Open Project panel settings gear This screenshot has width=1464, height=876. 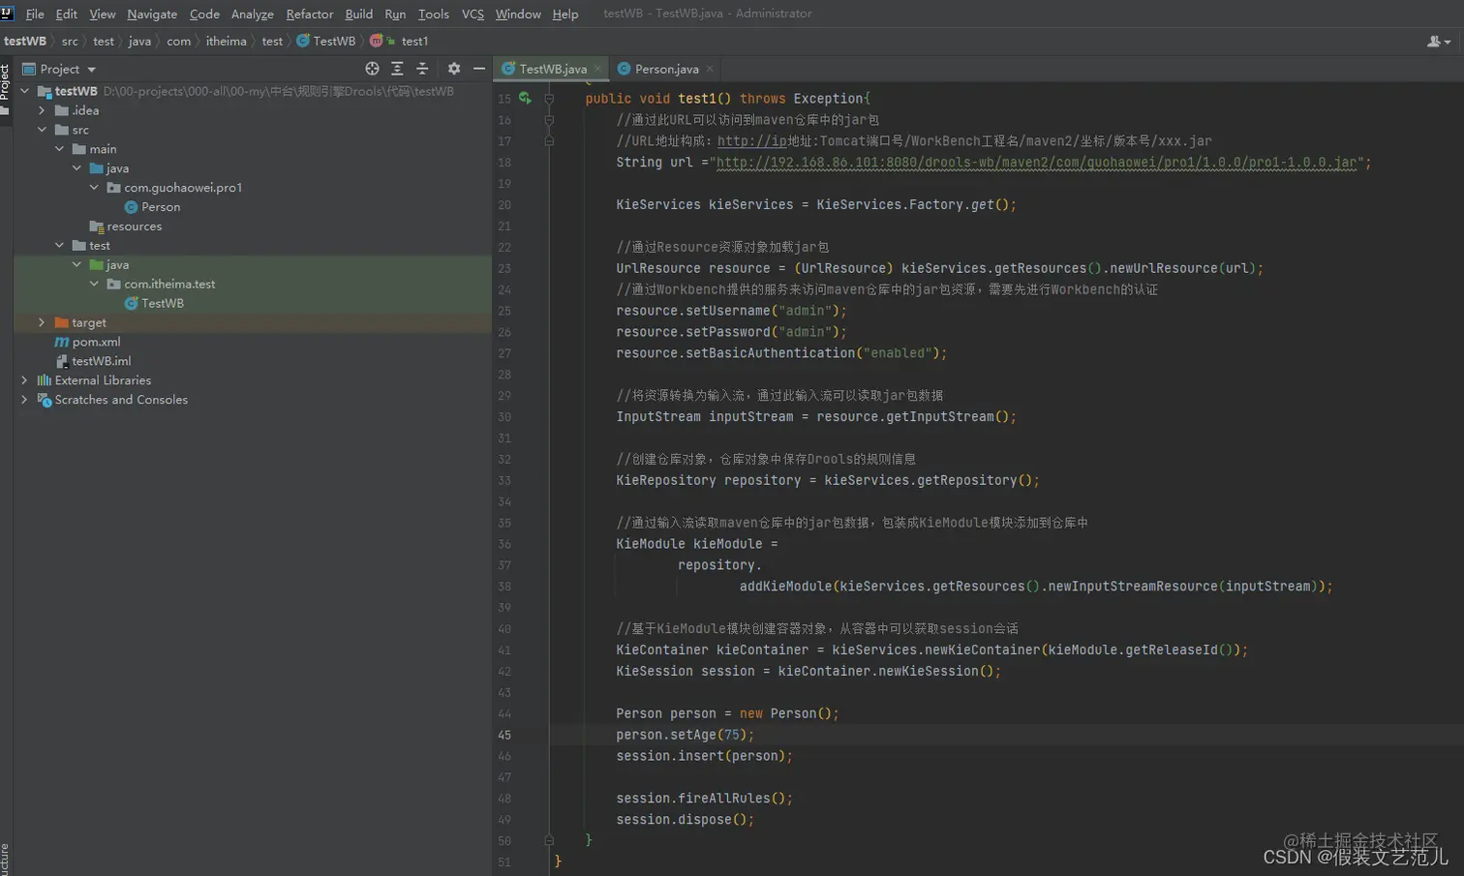[454, 69]
